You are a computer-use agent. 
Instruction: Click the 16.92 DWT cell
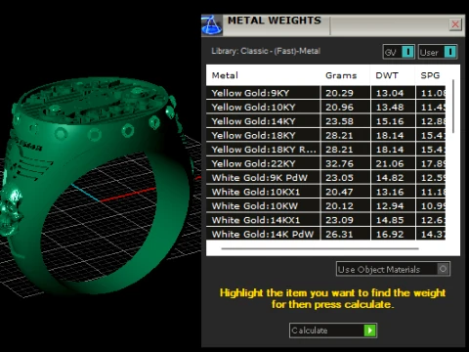393,234
